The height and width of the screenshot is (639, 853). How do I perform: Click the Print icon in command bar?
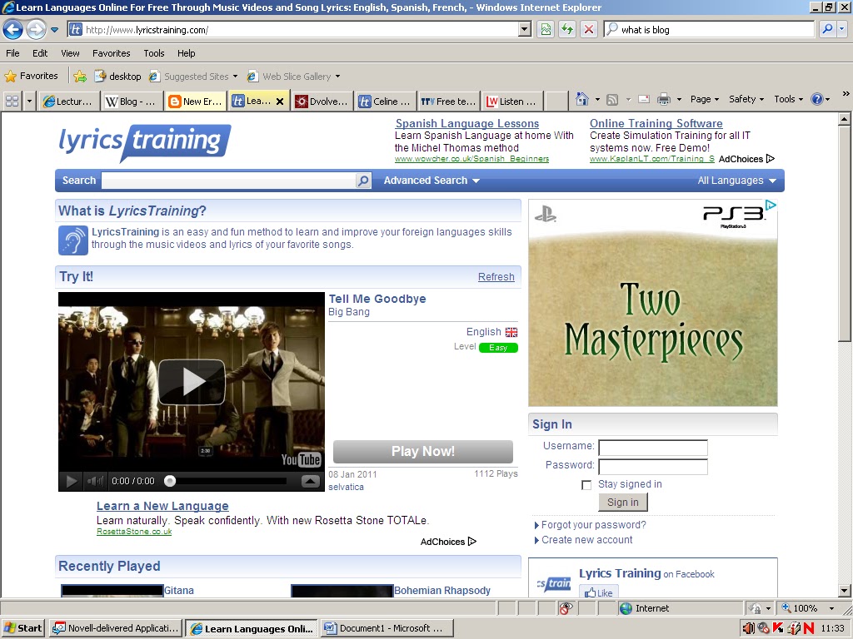tap(664, 100)
